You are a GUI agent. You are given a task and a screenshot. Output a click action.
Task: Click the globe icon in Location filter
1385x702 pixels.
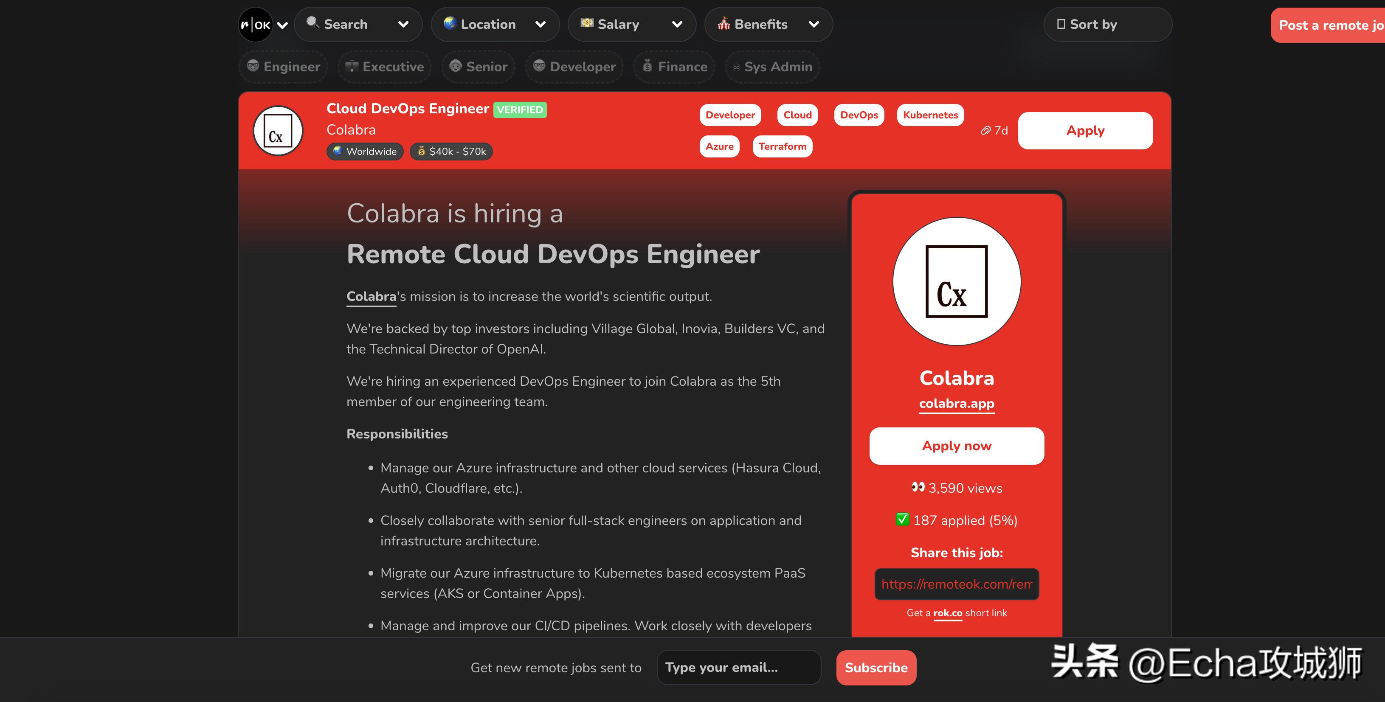(450, 23)
